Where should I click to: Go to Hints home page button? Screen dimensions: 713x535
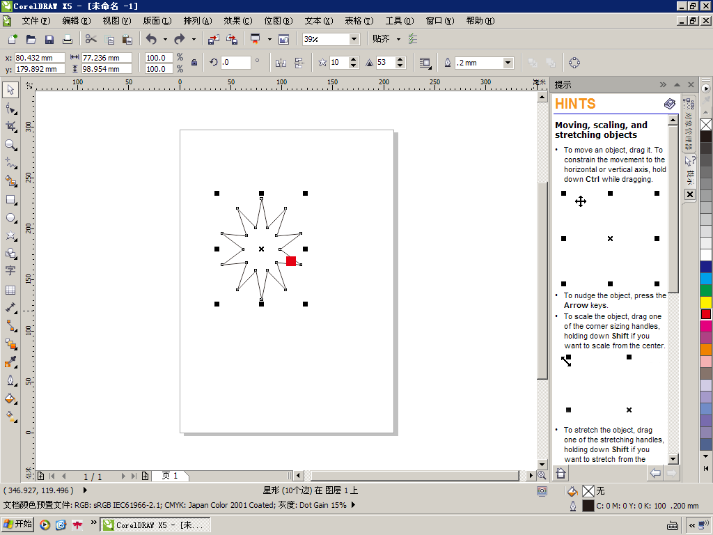561,474
